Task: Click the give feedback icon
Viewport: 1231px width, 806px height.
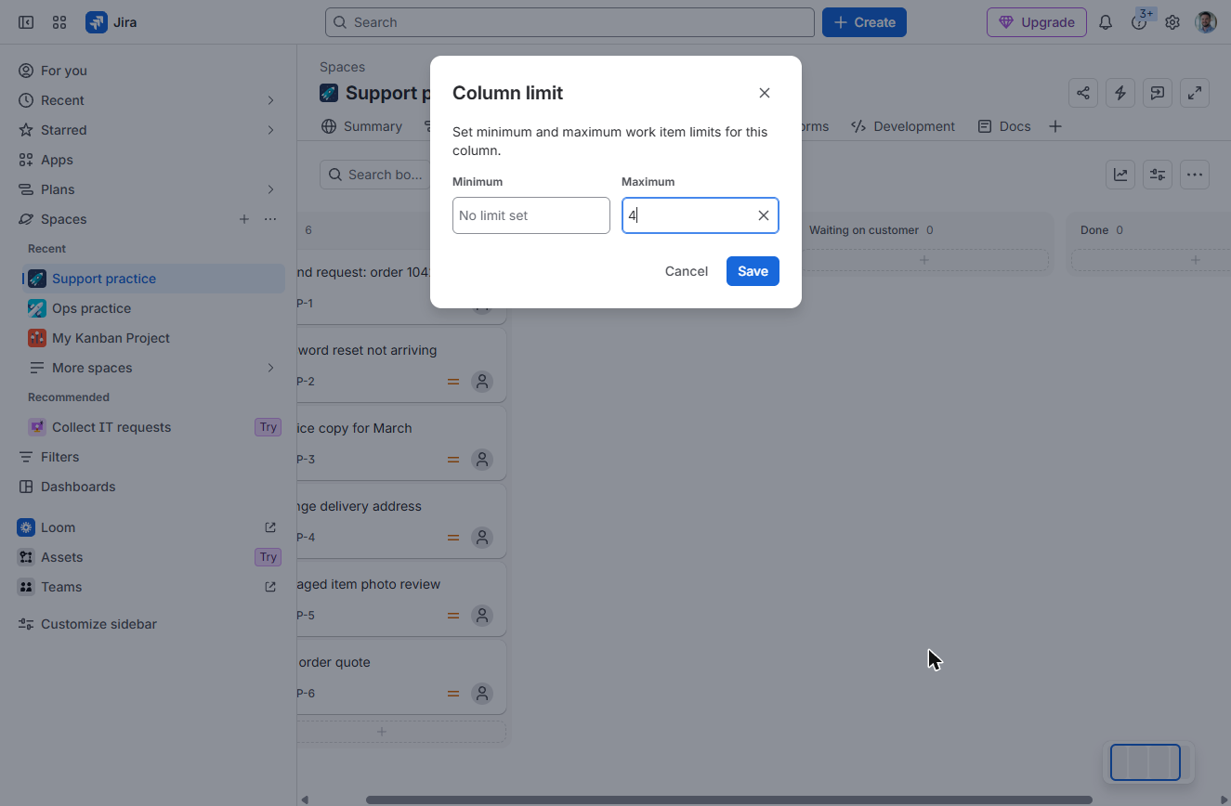Action: click(x=1158, y=93)
